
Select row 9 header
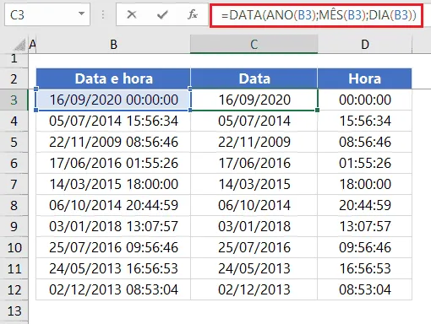14,226
